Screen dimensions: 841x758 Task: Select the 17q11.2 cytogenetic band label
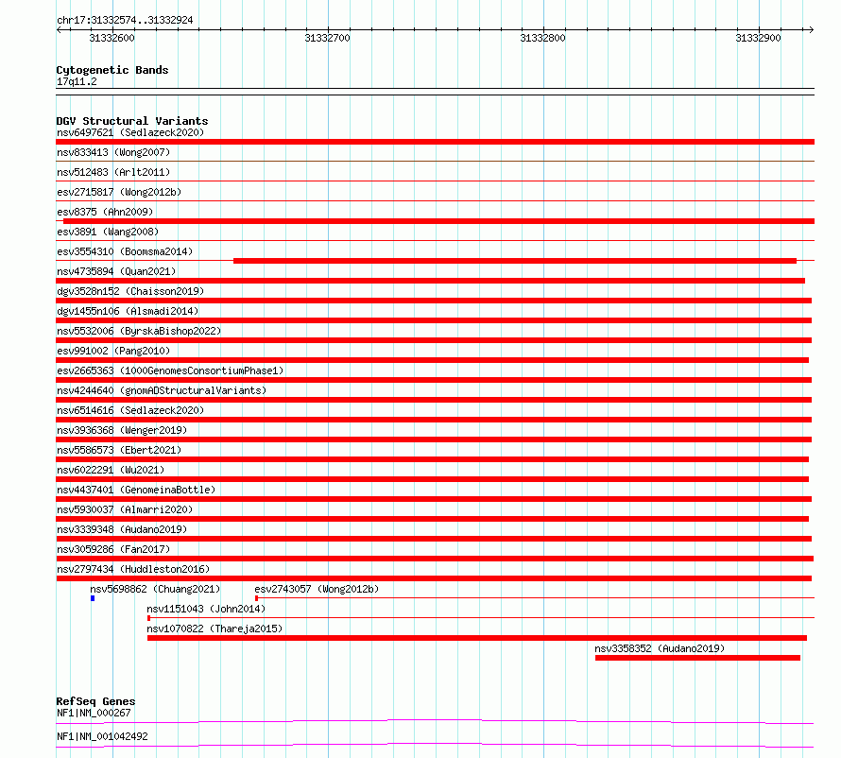point(77,81)
